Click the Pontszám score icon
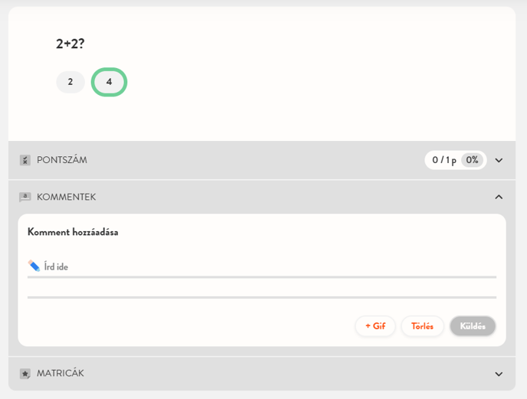Image resolution: width=527 pixels, height=399 pixels. 25,160
